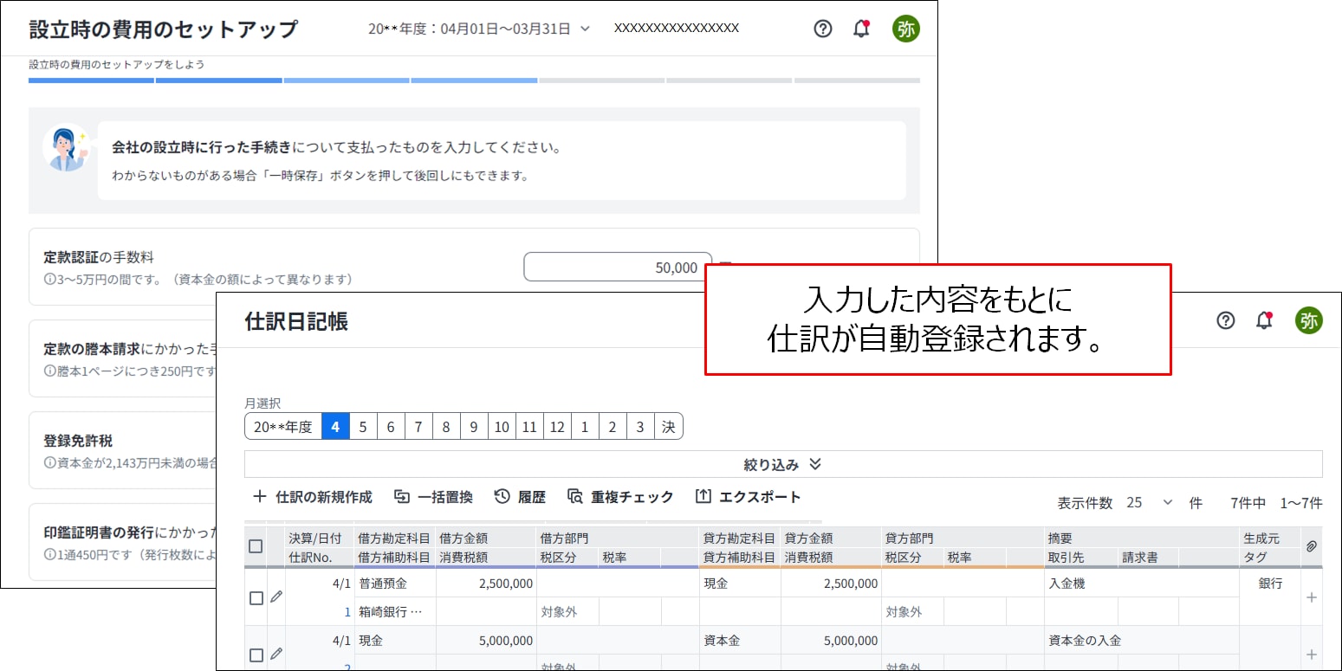1342x671 pixels.
Task: Click 資本金 credit account cell
Action: point(740,641)
